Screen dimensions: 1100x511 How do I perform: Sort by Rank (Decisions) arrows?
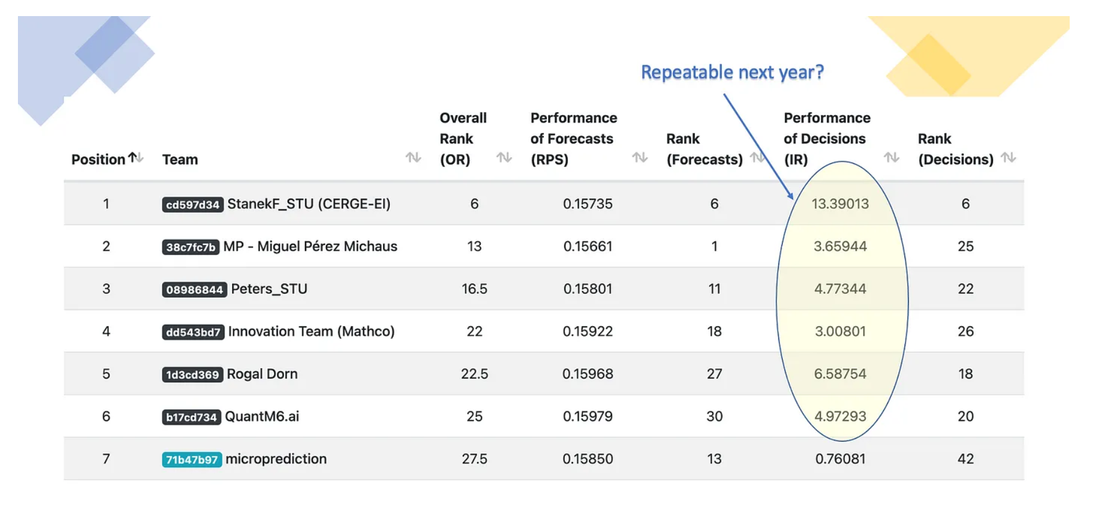[1008, 158]
